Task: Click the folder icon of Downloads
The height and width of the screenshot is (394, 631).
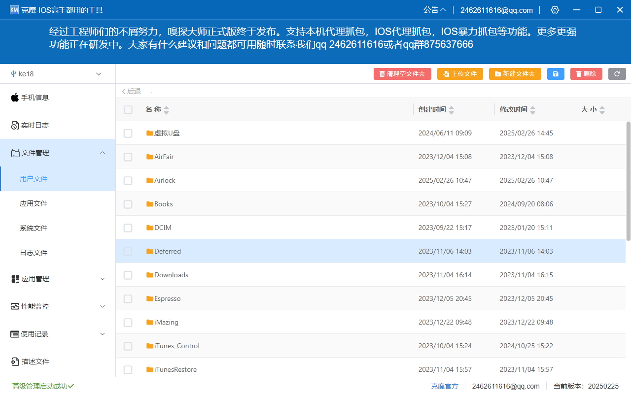Action: point(150,275)
